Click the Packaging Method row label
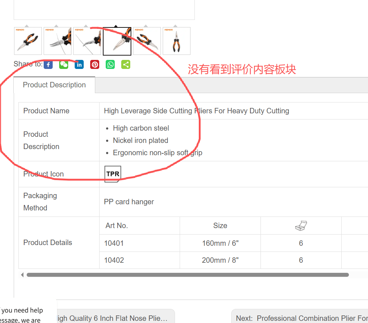This screenshot has width=368, height=323. click(40, 202)
